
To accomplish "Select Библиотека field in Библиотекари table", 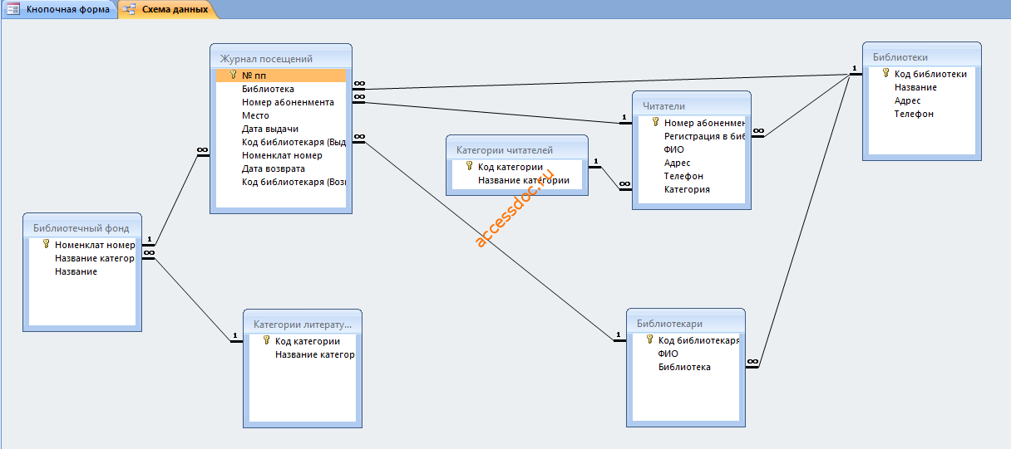I will [x=685, y=367].
